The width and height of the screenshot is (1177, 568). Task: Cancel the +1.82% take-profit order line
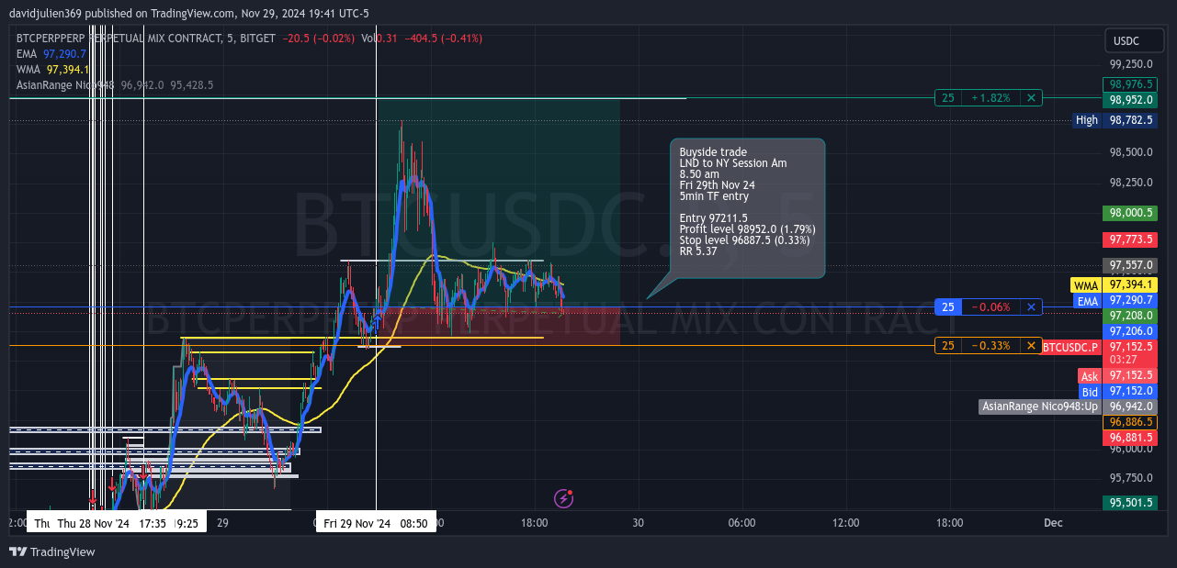click(1031, 98)
